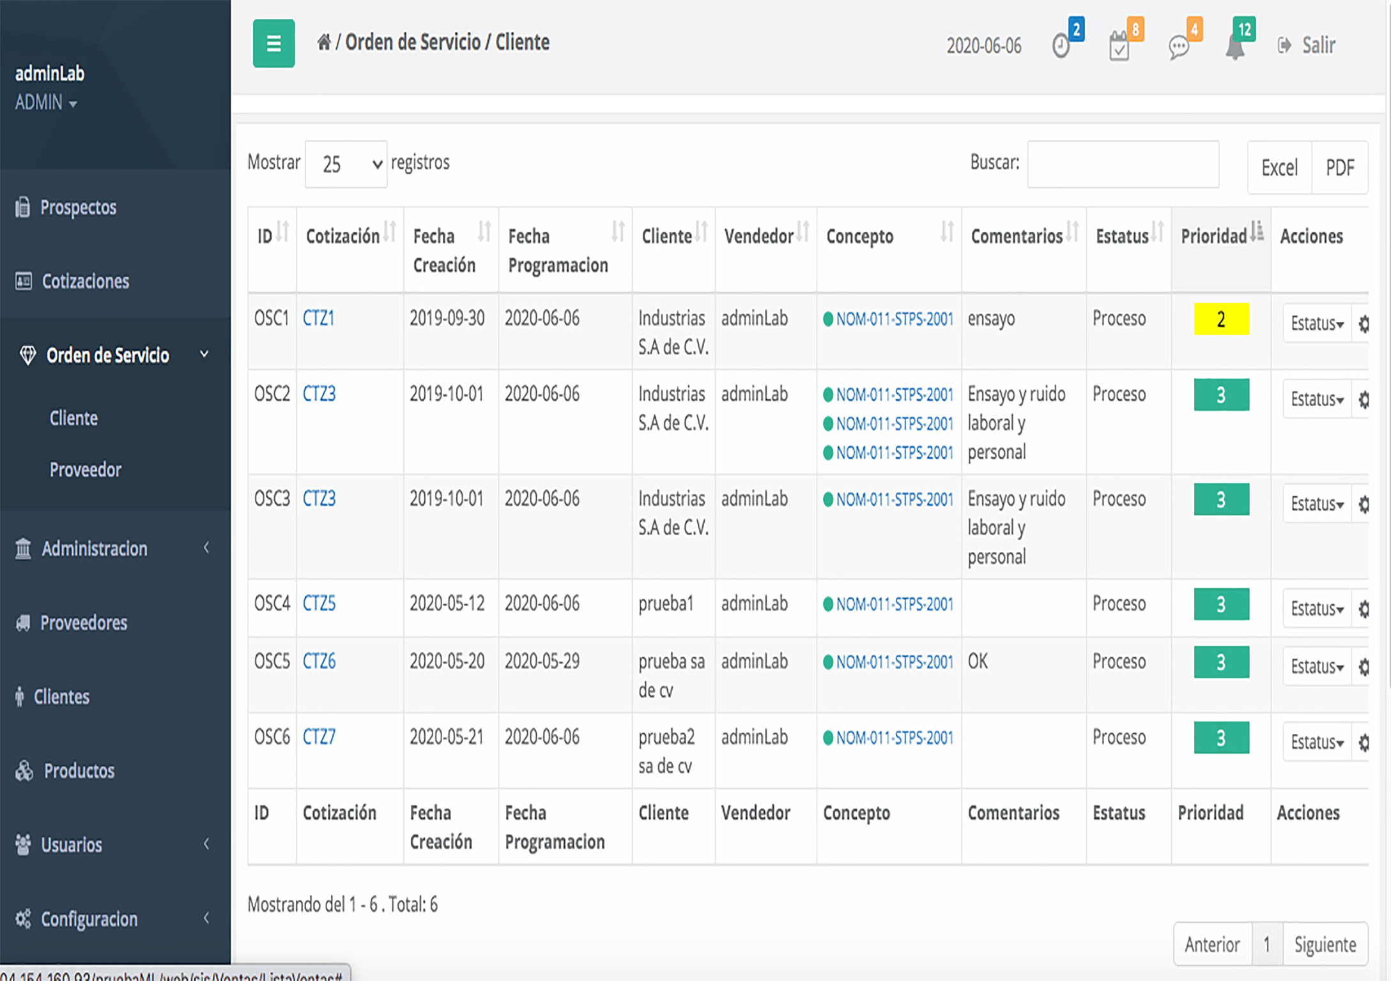Export the table to PDF
1391x981 pixels.
click(x=1340, y=167)
